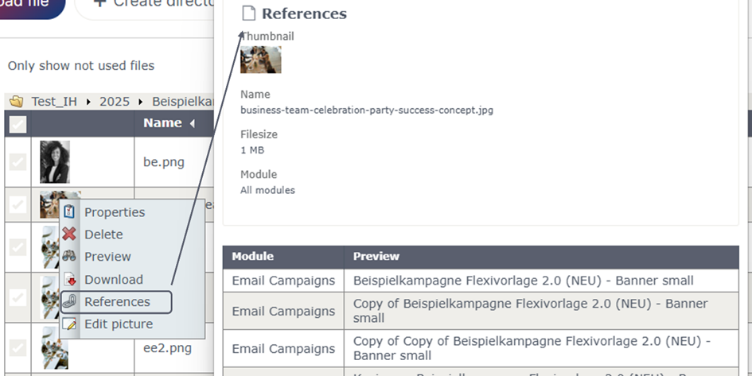Toggle the select-all checkbox in the table header
Image resolution: width=752 pixels, height=376 pixels.
18,125
